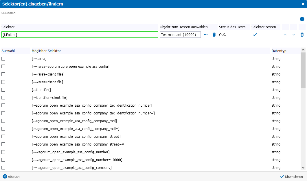
Task: Focus the [isFolder] selector input field
Action: point(80,35)
